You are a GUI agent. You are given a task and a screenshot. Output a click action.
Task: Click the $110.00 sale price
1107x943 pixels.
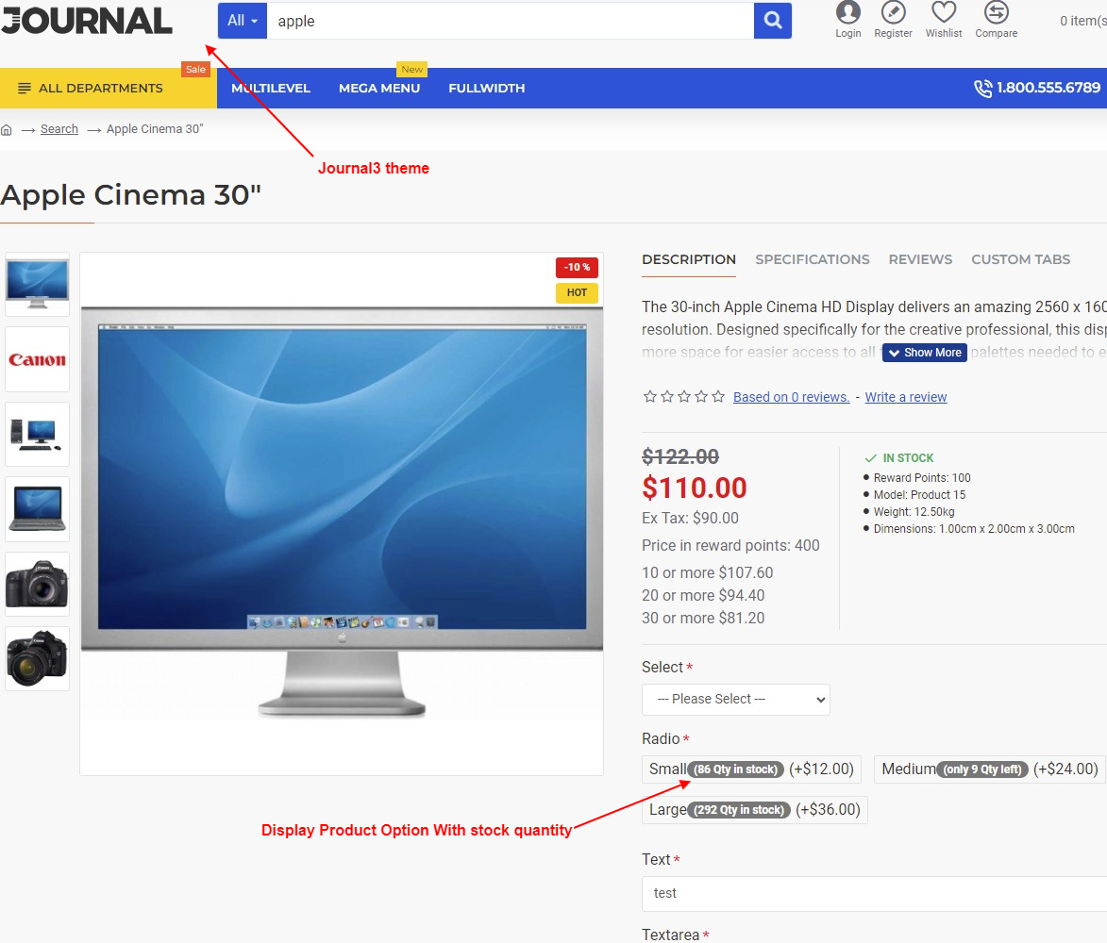[694, 488]
